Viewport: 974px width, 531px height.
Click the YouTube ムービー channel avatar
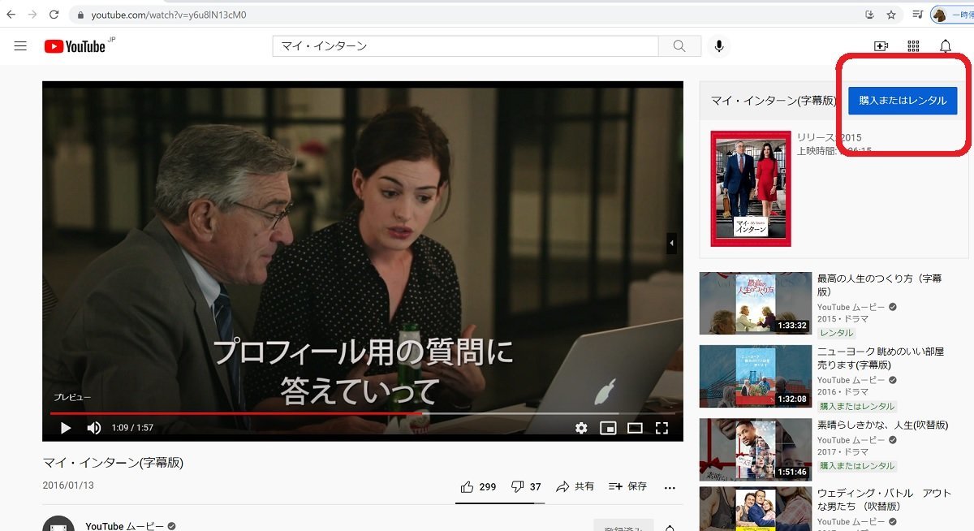click(58, 524)
